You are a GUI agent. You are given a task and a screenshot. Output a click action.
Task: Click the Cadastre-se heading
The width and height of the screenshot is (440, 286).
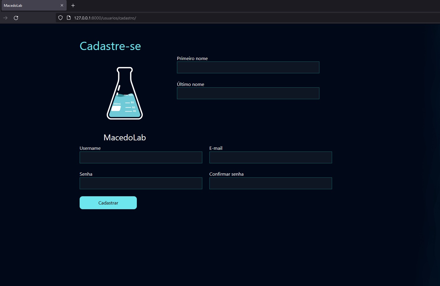click(x=110, y=46)
